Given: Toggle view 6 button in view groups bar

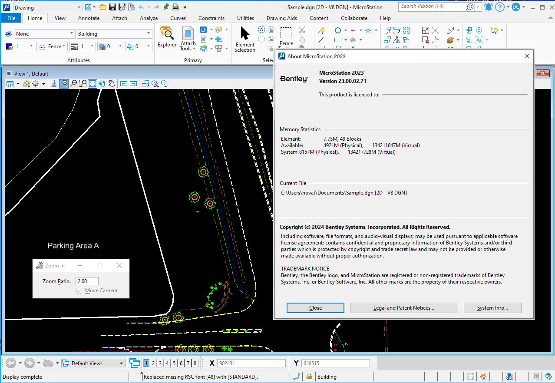Looking at the screenshot, I should [x=181, y=363].
